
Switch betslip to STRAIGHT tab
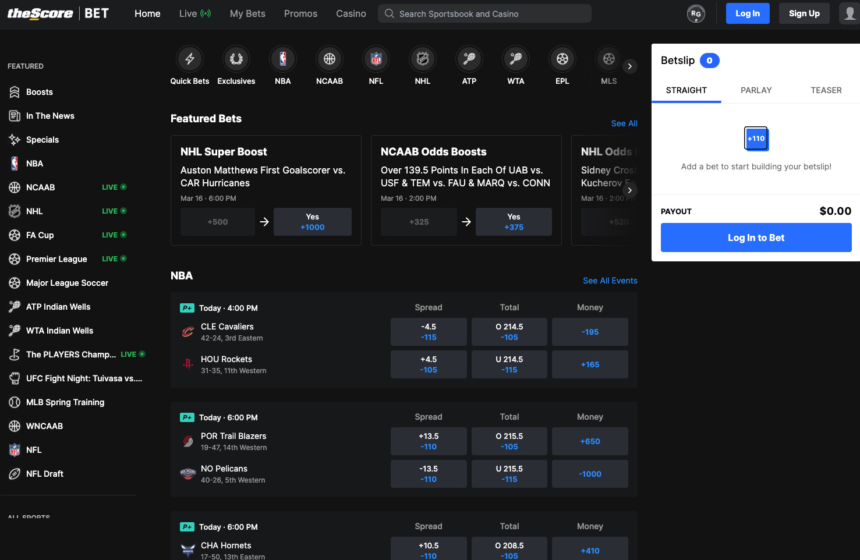point(686,90)
